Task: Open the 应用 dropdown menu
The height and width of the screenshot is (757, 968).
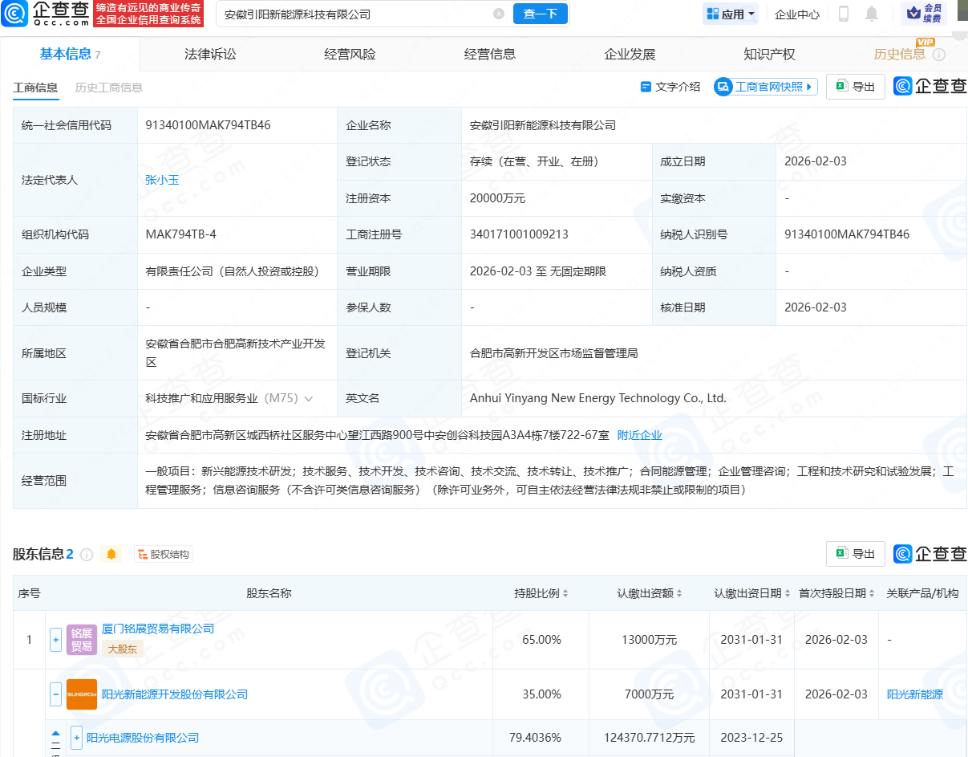Action: 731,14
